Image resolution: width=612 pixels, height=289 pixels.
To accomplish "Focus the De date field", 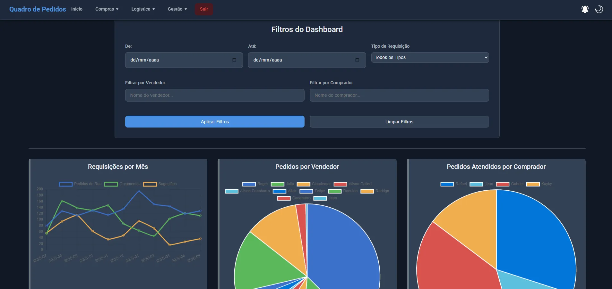I will point(184,60).
